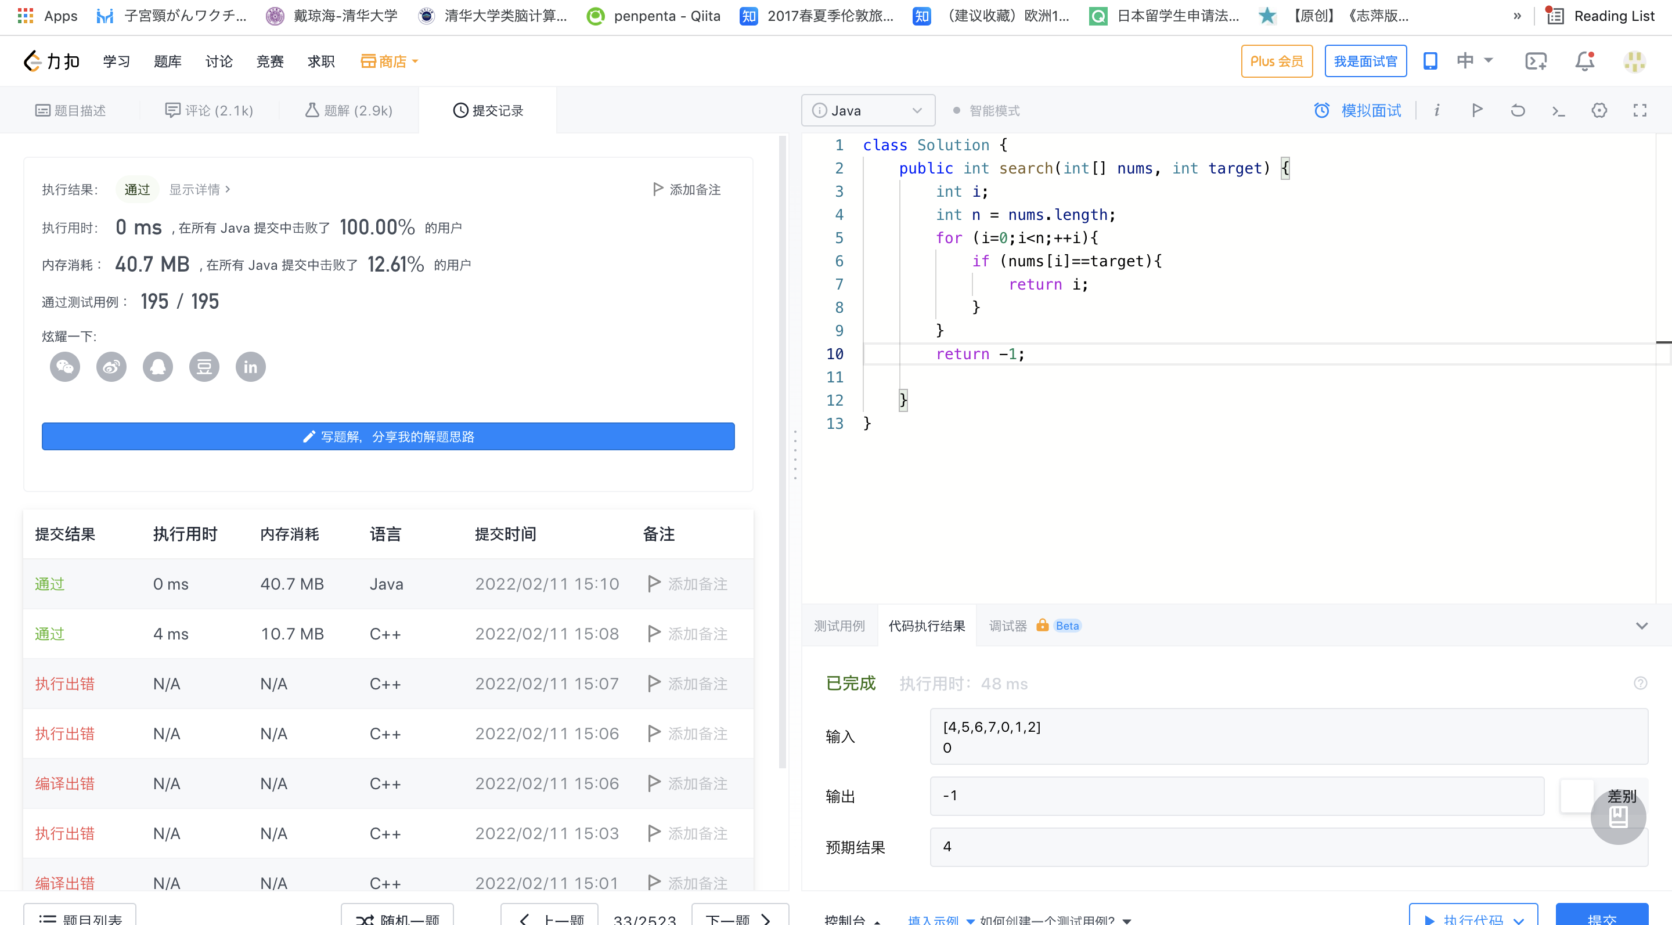The image size is (1672, 925).
Task: Open notifications via the bell icon
Action: 1584,60
